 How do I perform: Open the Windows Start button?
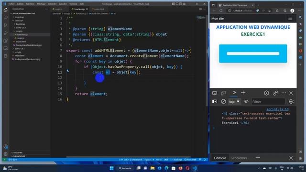pyautogui.click(x=111, y=168)
